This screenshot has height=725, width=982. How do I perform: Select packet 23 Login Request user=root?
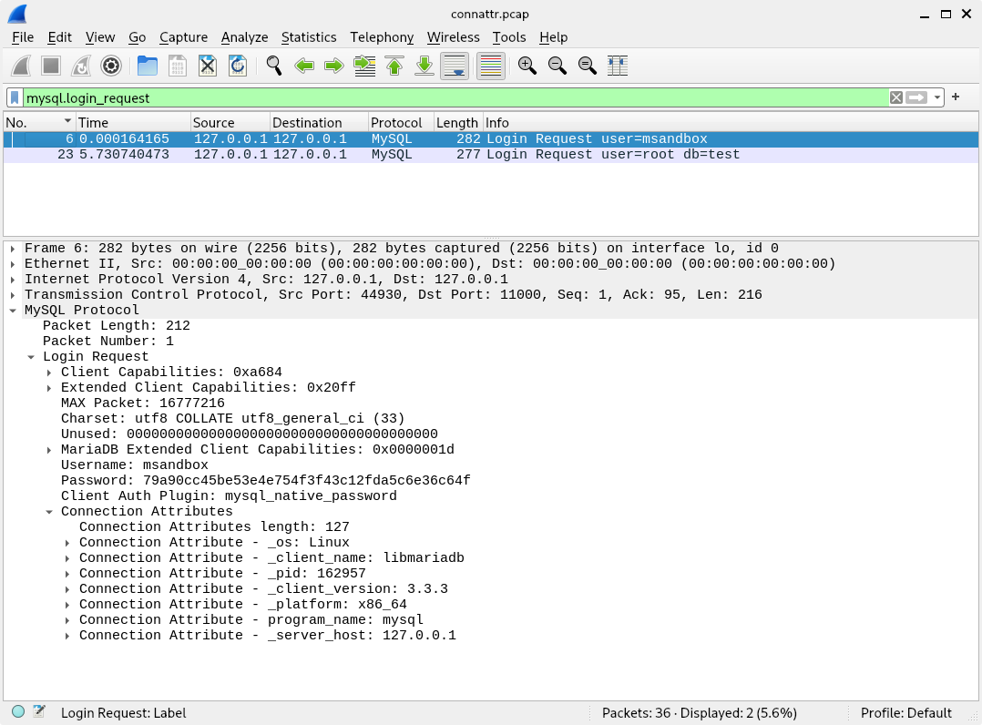point(490,155)
